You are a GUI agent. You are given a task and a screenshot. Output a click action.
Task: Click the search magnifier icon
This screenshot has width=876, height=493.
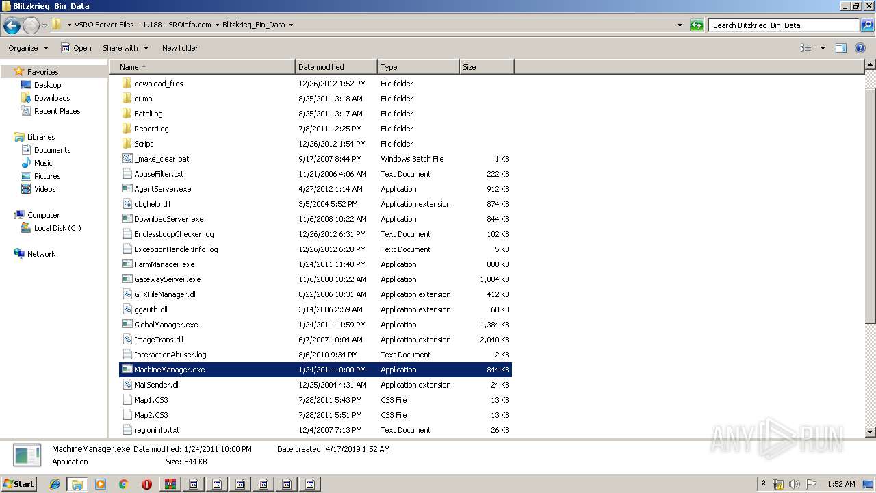(x=867, y=25)
